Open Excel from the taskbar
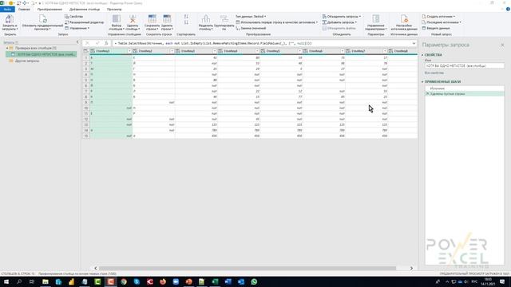The height and width of the screenshot is (287, 511). coord(215,281)
